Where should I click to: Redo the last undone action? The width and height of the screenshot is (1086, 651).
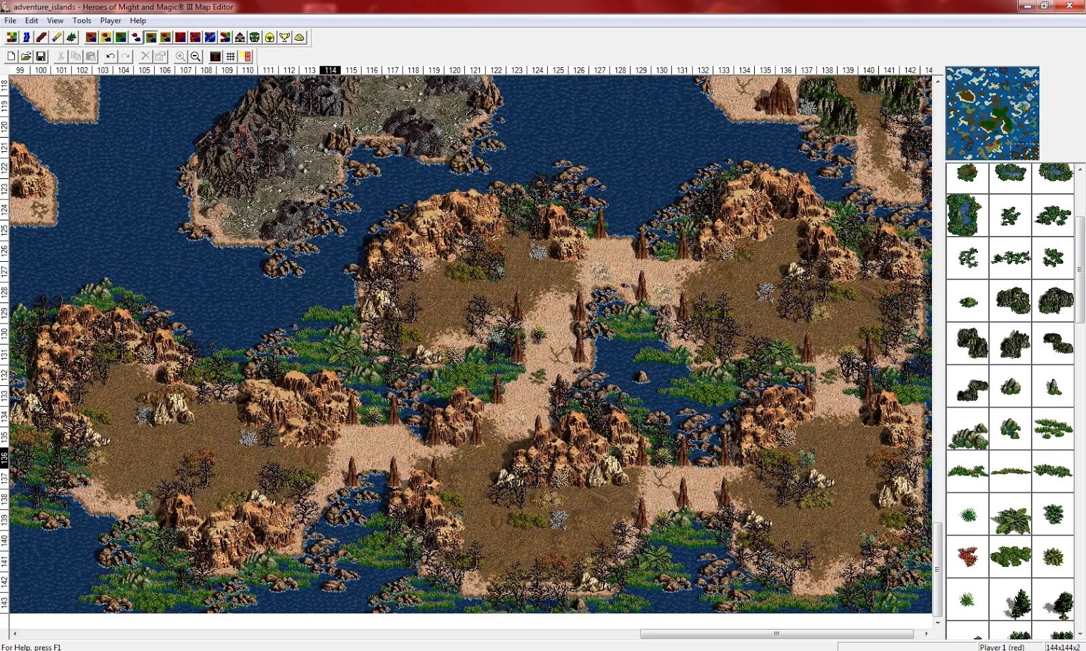pos(126,56)
